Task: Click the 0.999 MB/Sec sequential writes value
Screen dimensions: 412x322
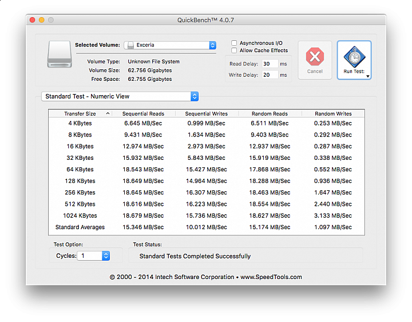Action: [206, 123]
